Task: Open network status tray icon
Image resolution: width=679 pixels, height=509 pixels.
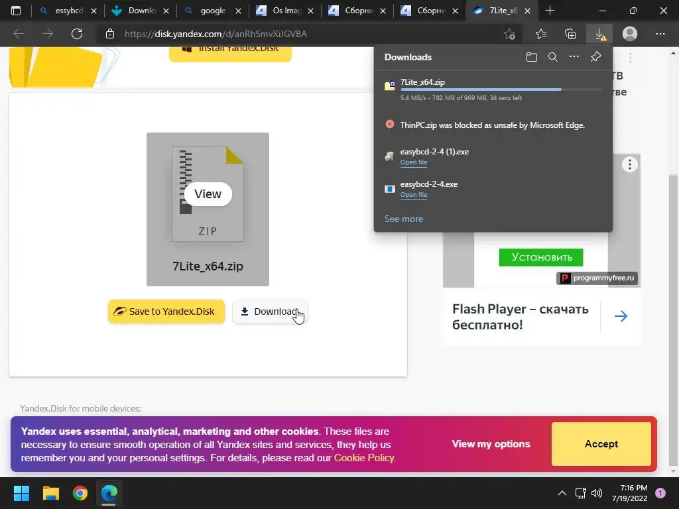Action: click(580, 493)
